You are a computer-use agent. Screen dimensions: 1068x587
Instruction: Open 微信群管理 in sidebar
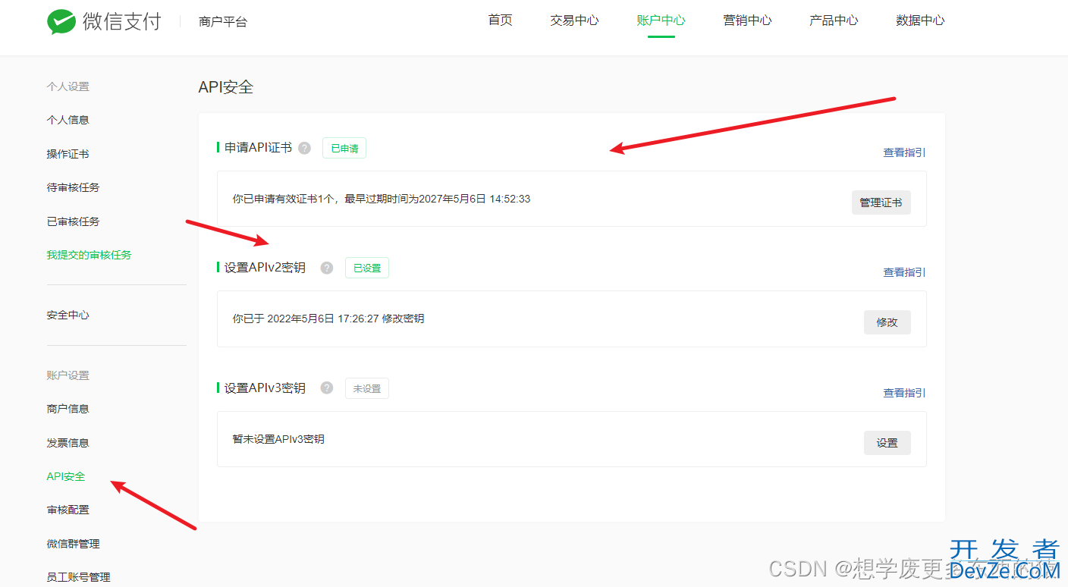74,544
